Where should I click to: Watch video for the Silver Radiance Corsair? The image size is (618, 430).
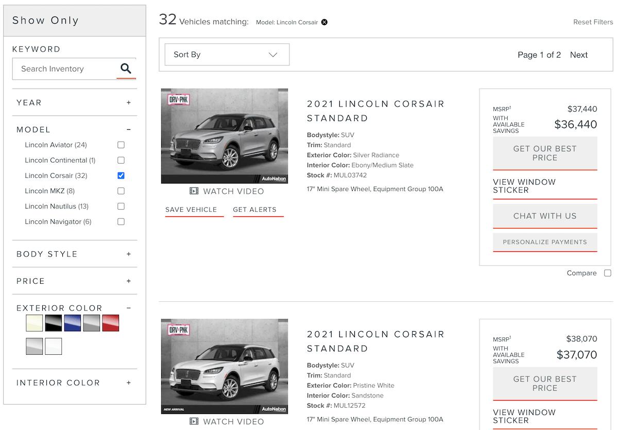pos(227,191)
